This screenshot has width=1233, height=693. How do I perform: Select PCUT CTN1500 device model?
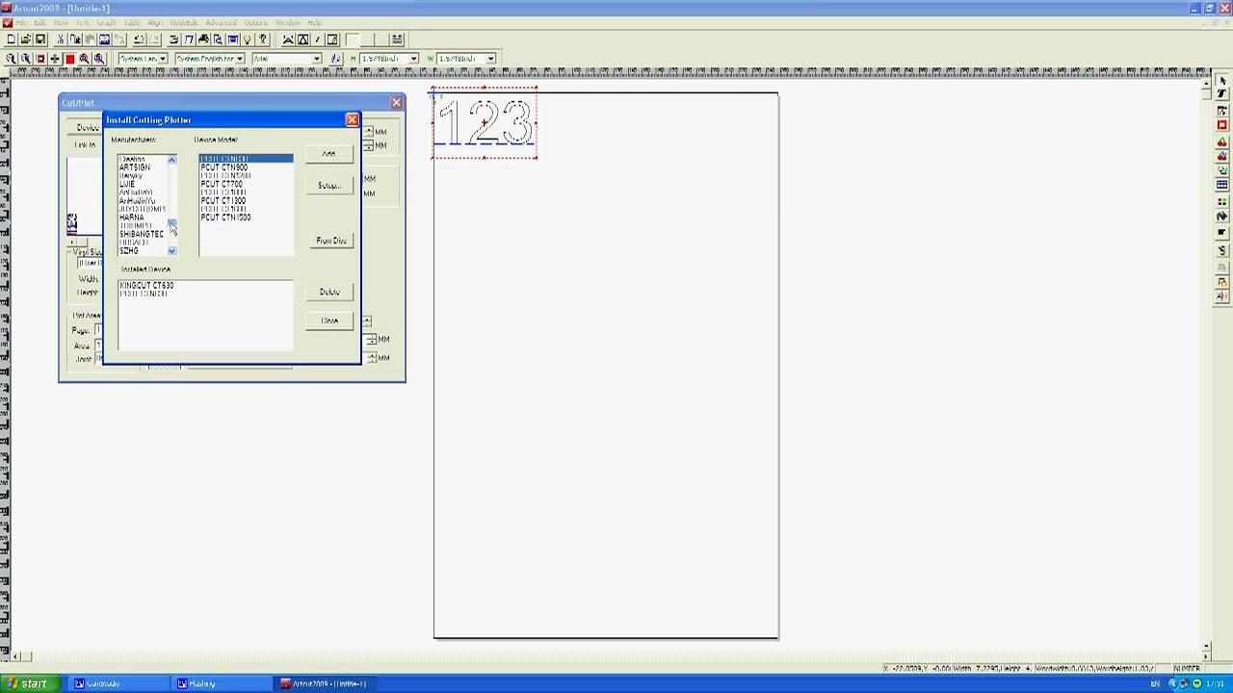pyautogui.click(x=226, y=218)
